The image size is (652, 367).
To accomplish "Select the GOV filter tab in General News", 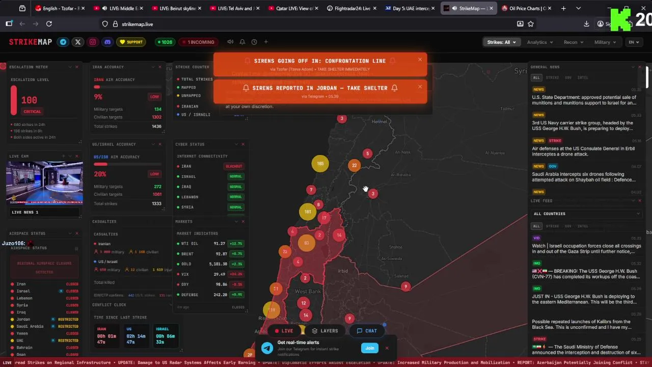I will tap(568, 77).
